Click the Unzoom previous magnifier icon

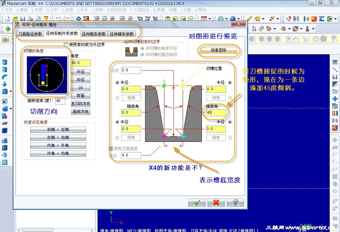(x=112, y=19)
